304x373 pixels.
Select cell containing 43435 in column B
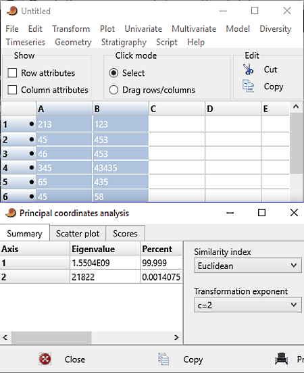click(x=121, y=168)
